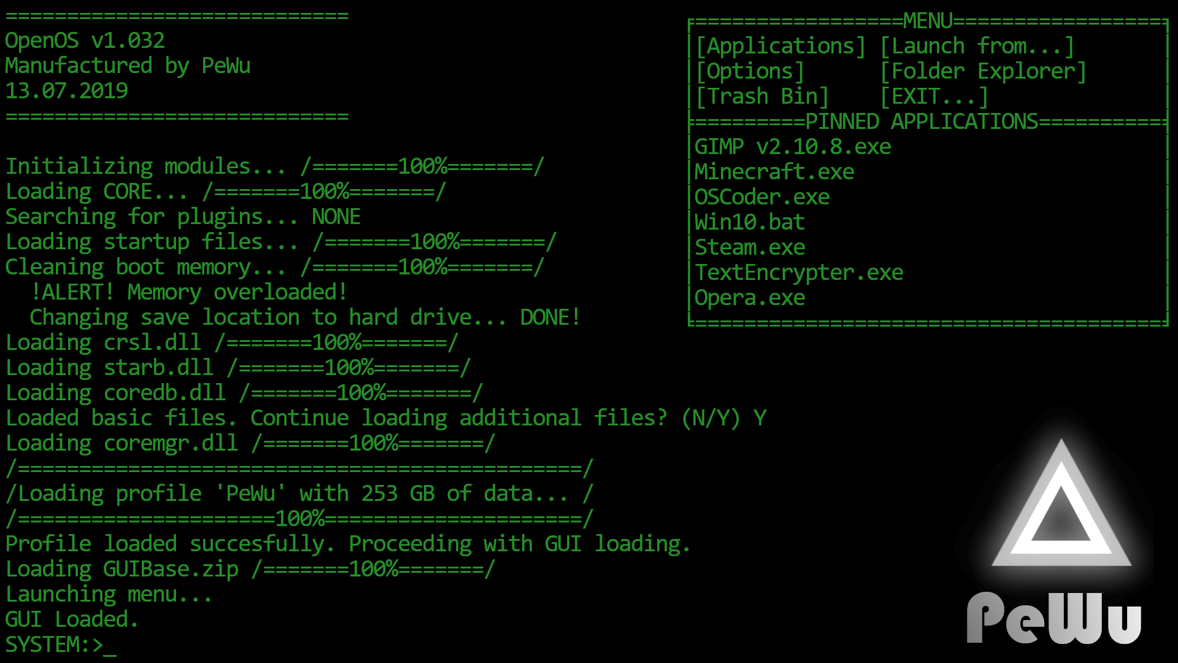The width and height of the screenshot is (1178, 663).
Task: Launch pinned Steam.exe
Action: 750,247
